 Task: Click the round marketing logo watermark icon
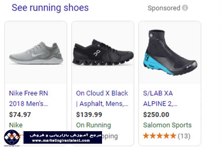click(x=12, y=137)
